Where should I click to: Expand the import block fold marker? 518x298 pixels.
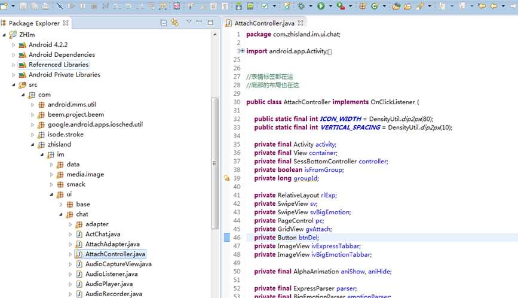click(243, 51)
